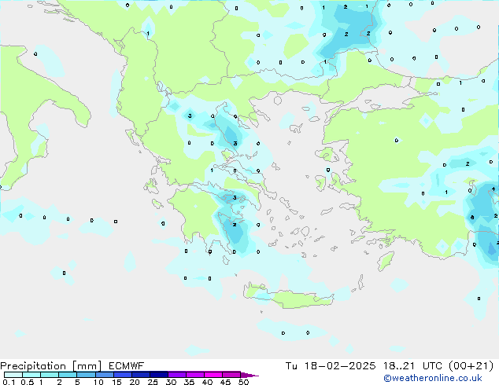
Task: Select the legend swatch between 2 and 5
Action: click(68, 375)
